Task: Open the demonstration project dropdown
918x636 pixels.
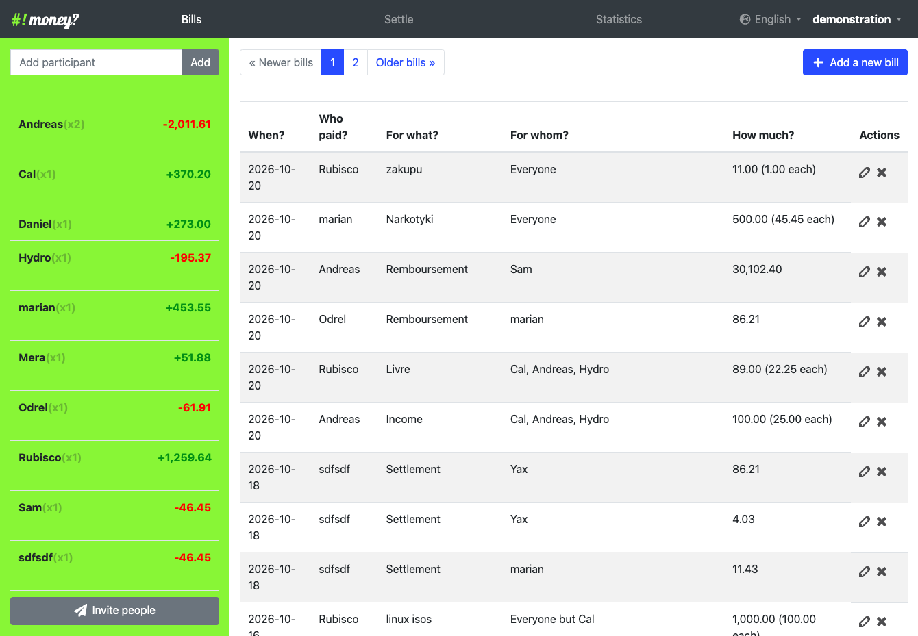Action: point(857,19)
